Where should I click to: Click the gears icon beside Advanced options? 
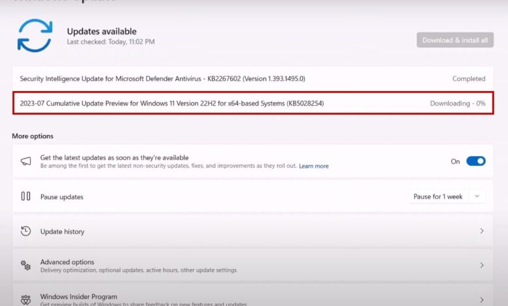(x=25, y=265)
